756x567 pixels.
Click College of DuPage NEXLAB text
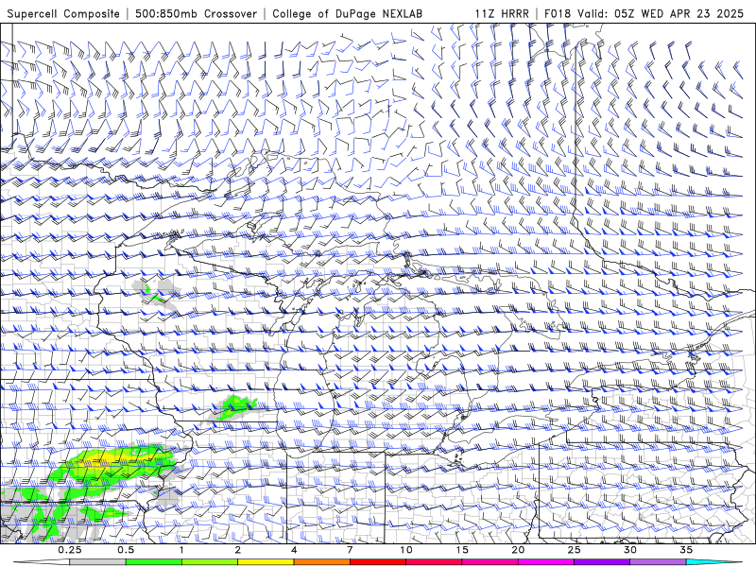[x=347, y=13]
